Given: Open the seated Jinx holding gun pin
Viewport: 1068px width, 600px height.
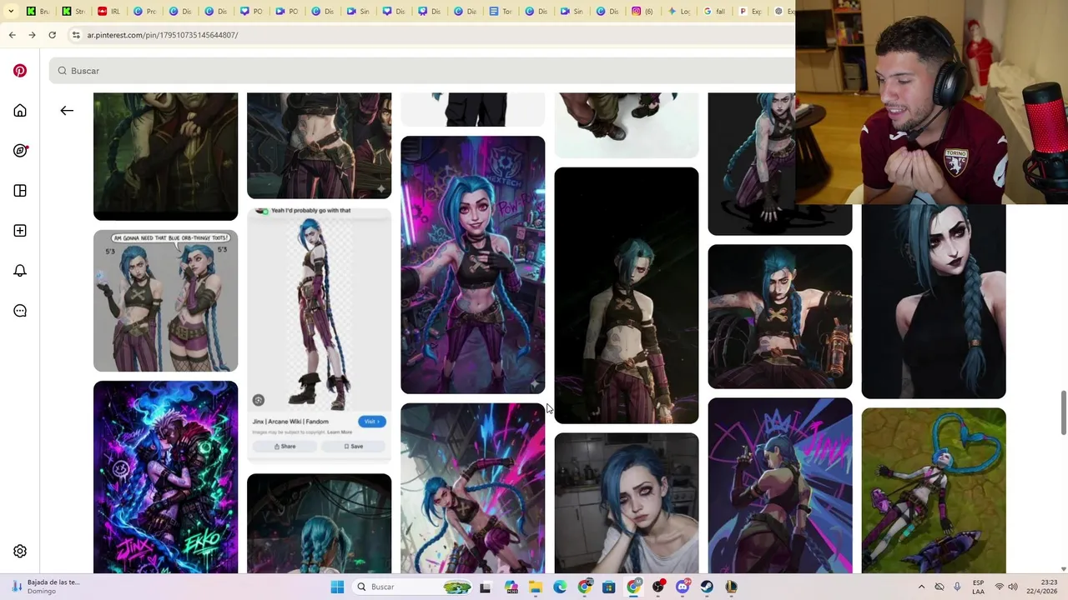Looking at the screenshot, I should click(779, 317).
